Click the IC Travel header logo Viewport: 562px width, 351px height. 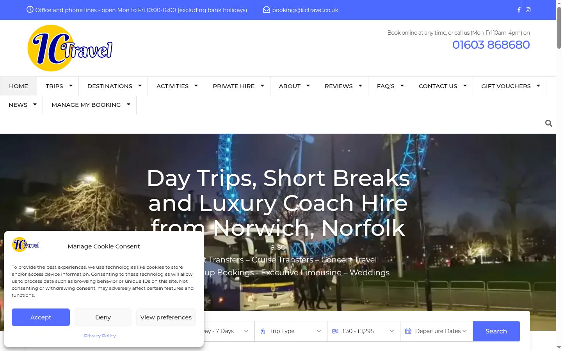[x=70, y=48]
